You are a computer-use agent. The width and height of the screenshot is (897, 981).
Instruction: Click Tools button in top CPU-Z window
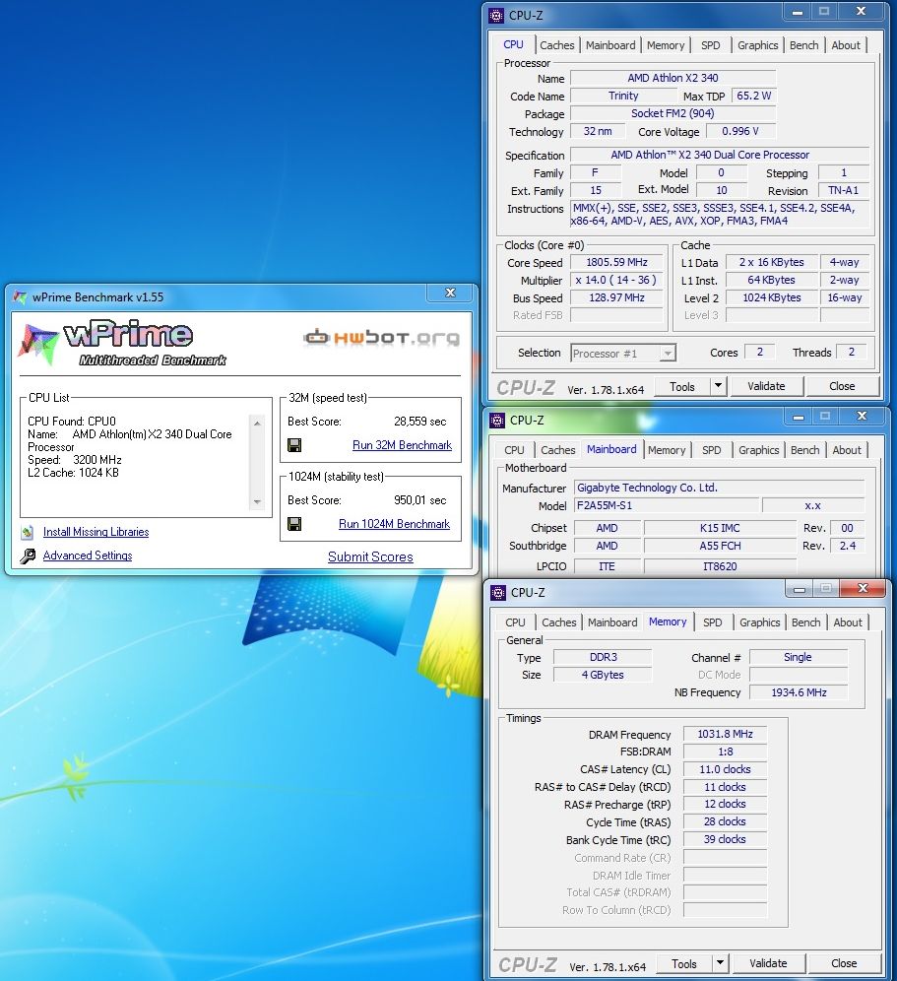coord(681,386)
